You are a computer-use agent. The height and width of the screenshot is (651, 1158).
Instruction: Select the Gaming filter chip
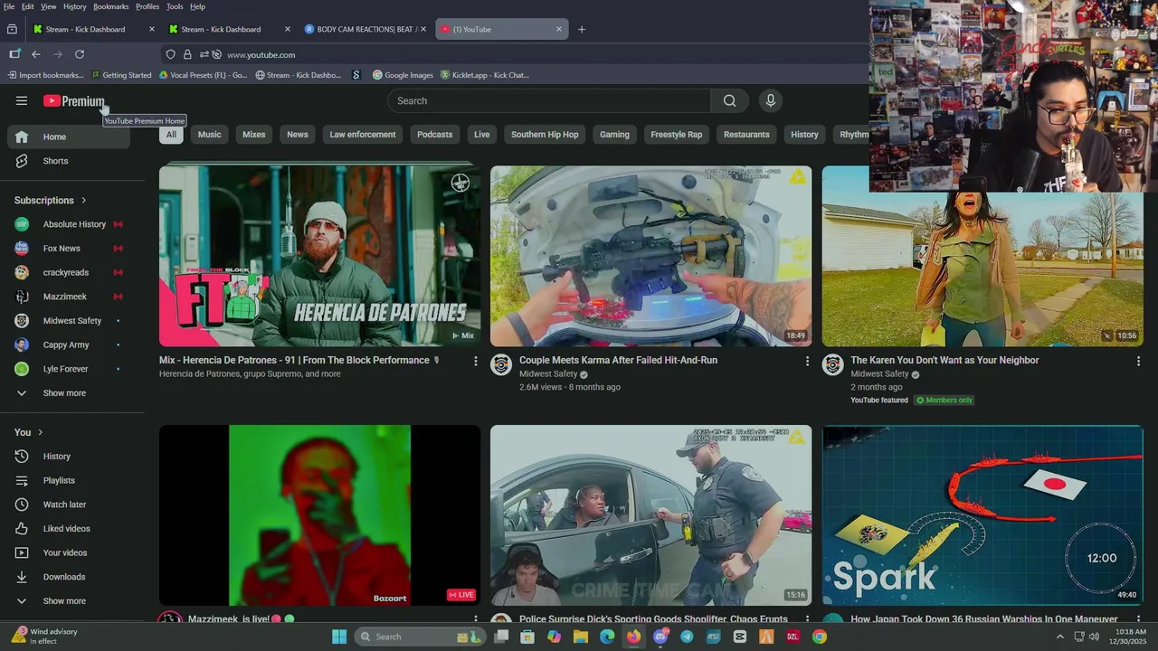point(614,135)
